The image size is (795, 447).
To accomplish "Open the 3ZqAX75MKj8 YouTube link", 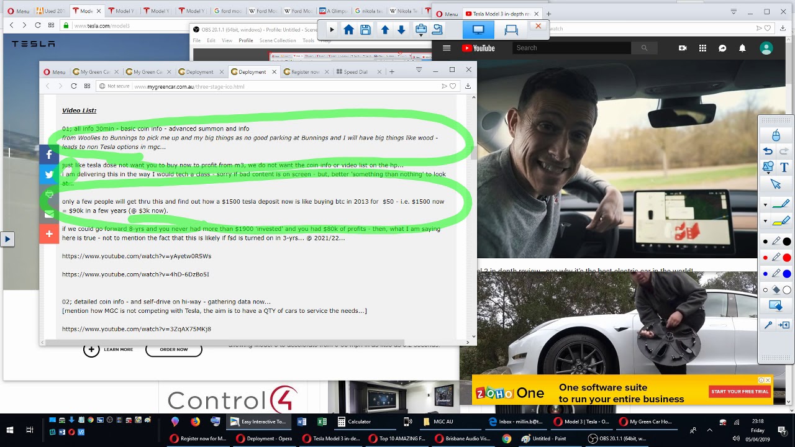I will (x=137, y=328).
